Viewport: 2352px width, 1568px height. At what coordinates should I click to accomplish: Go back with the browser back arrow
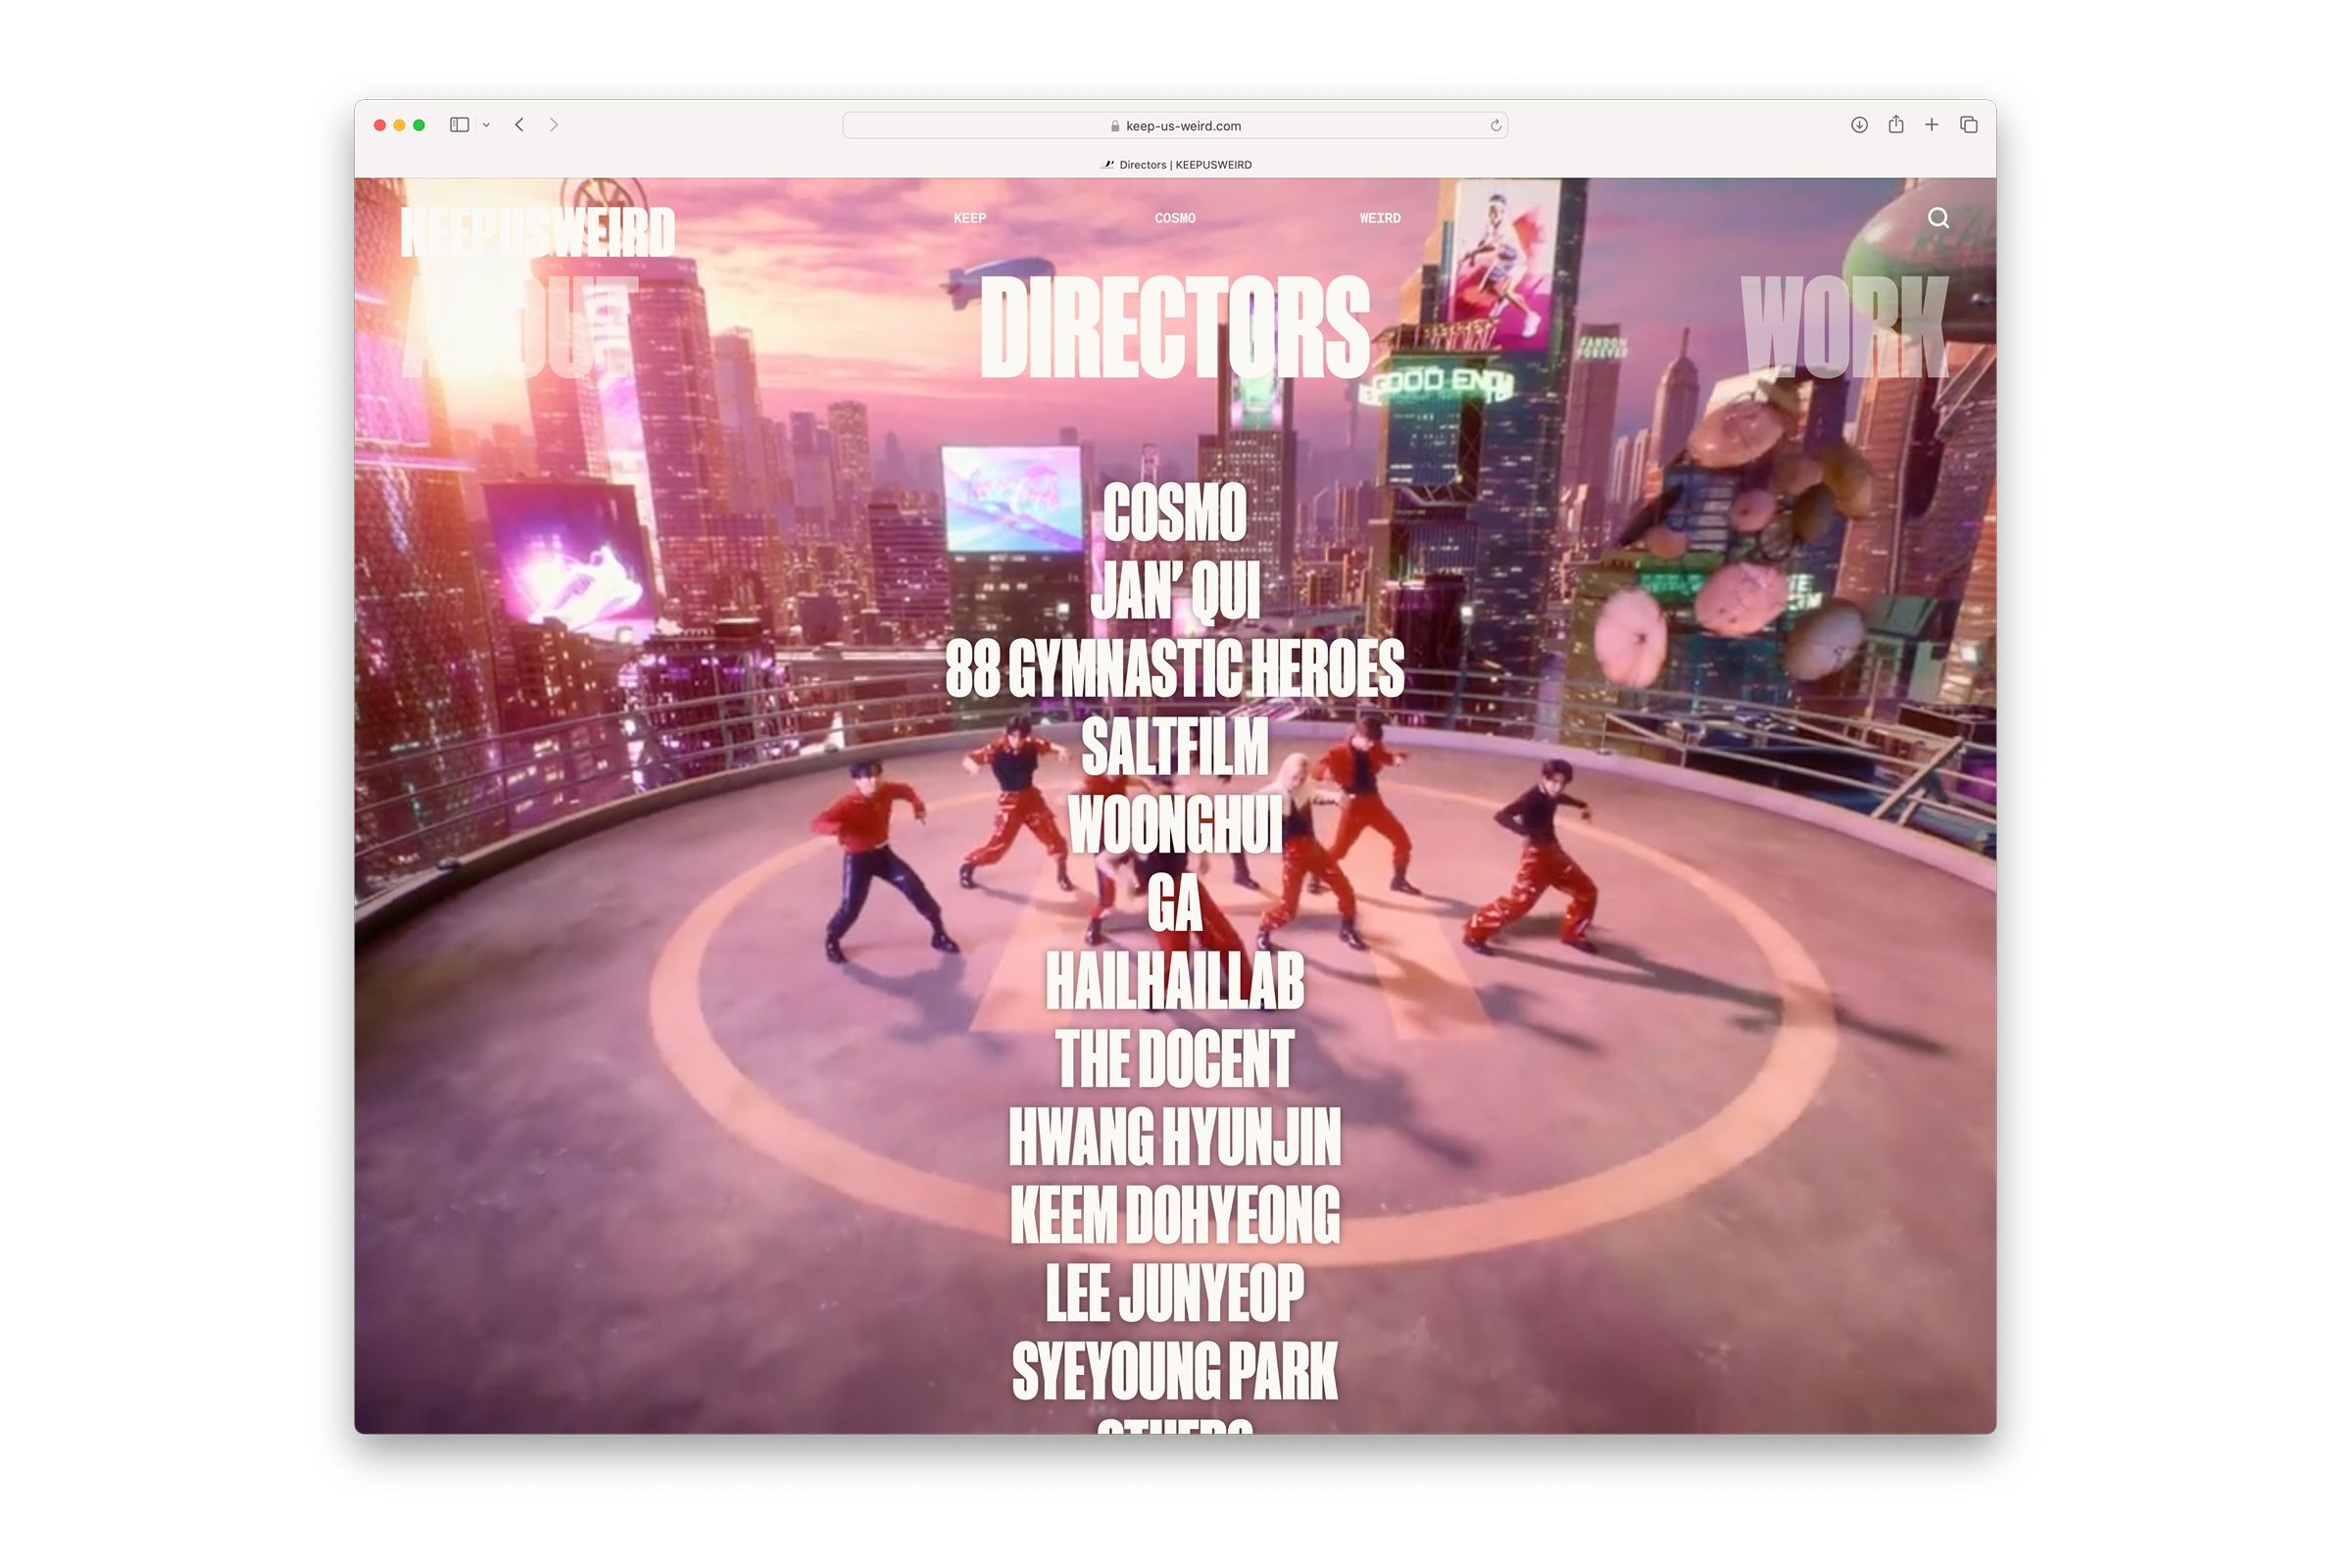click(x=519, y=125)
